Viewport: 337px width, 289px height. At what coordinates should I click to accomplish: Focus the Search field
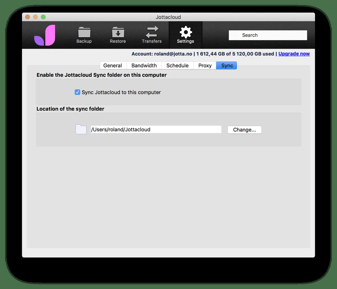tap(268, 35)
